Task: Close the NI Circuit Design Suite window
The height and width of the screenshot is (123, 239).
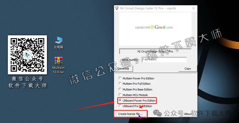Action: (x=193, y=8)
